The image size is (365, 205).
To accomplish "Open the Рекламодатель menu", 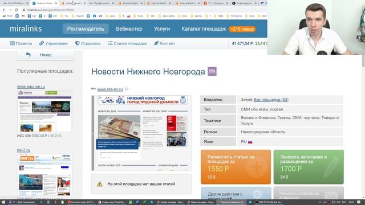I will pyautogui.click(x=86, y=29).
